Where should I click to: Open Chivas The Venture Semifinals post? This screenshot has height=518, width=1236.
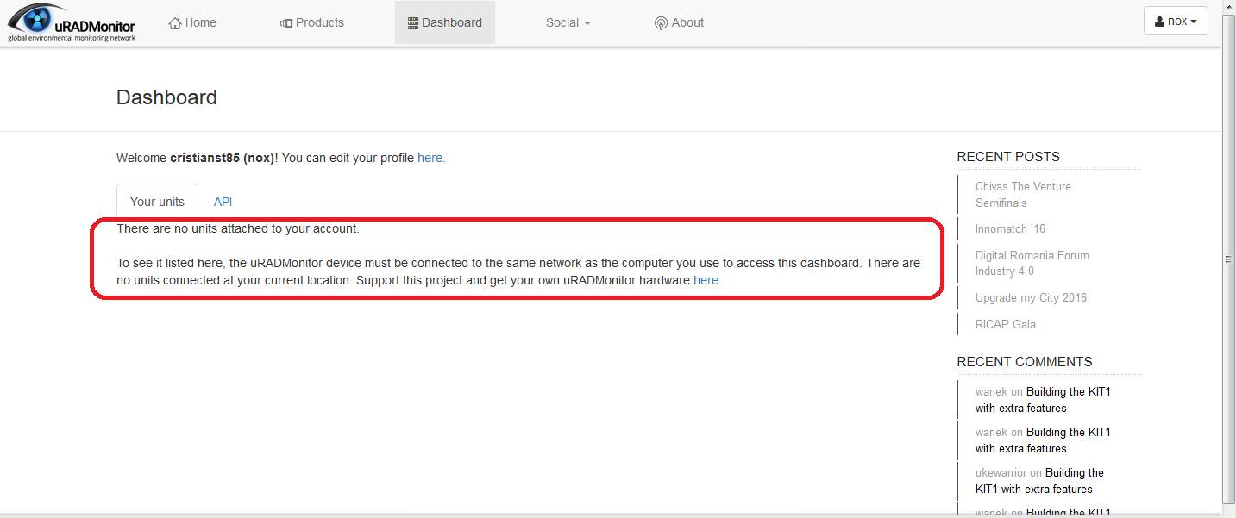click(x=1023, y=195)
